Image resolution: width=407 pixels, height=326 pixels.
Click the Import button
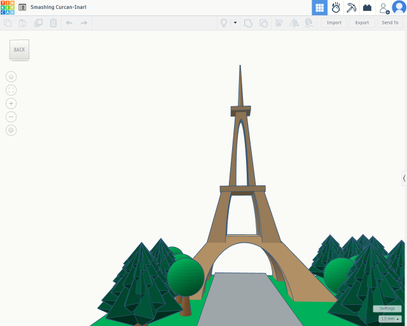point(334,23)
